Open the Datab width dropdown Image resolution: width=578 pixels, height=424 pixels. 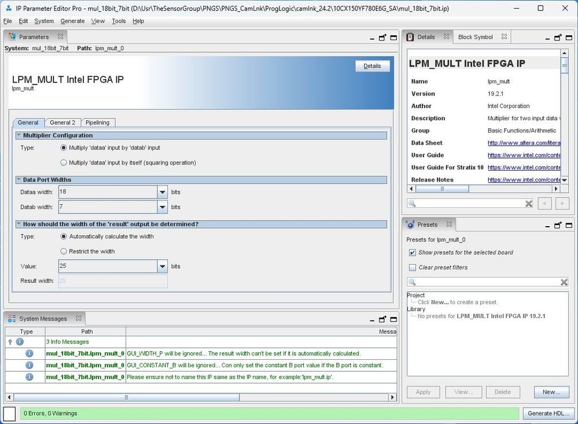point(163,207)
